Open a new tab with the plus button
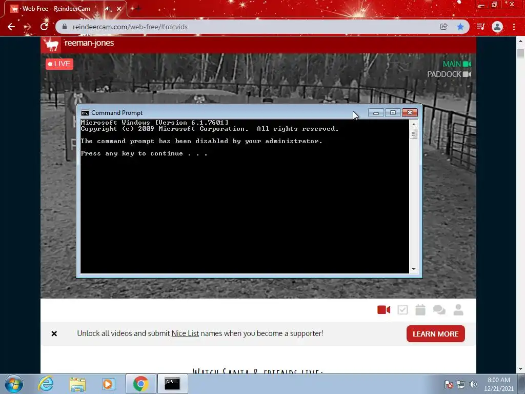The width and height of the screenshot is (525, 394). coord(137,8)
